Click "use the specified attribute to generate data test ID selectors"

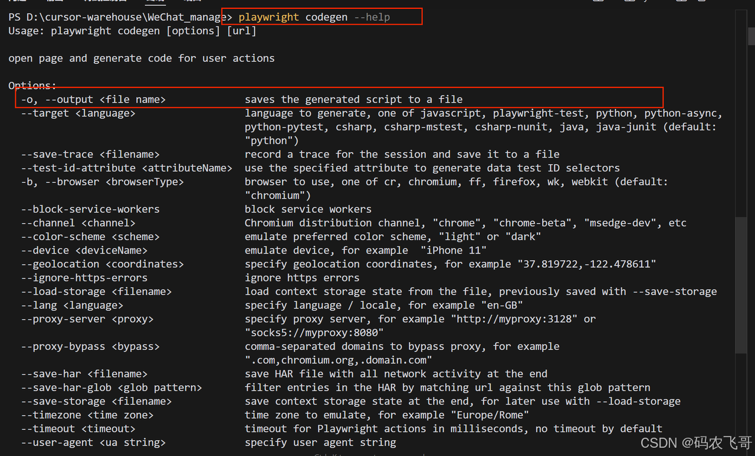tap(432, 168)
